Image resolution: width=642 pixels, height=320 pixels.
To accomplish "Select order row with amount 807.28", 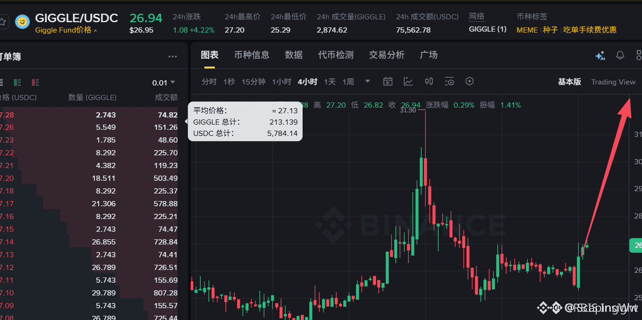I will coord(89,293).
